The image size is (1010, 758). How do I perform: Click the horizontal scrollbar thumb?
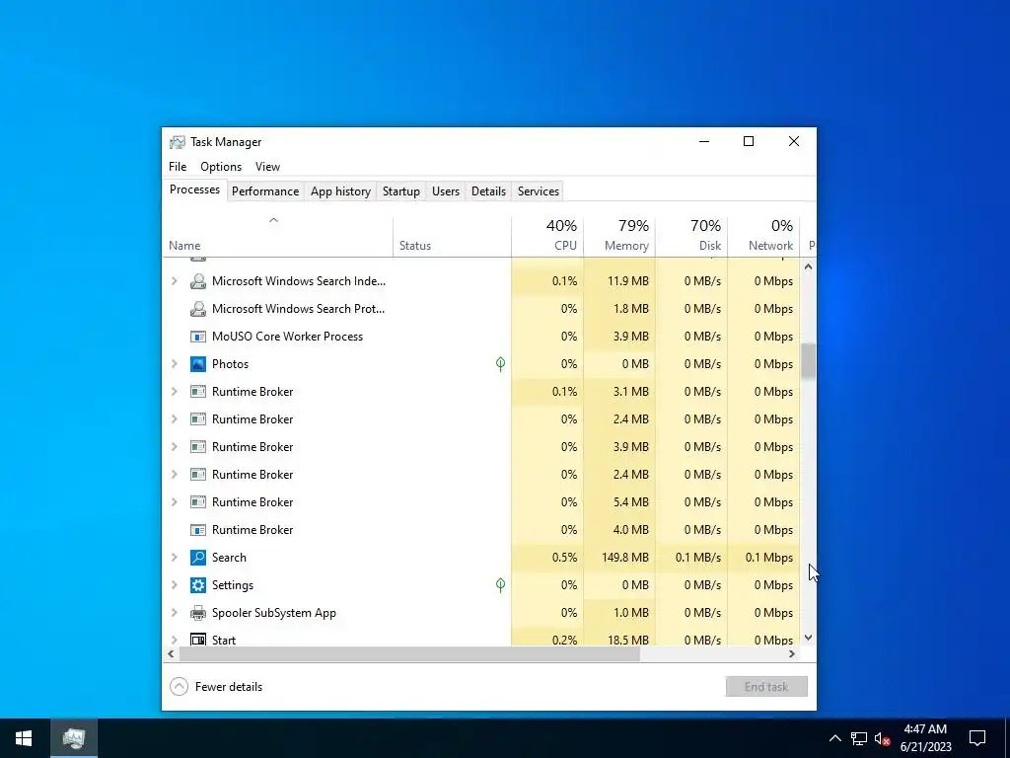point(409,653)
